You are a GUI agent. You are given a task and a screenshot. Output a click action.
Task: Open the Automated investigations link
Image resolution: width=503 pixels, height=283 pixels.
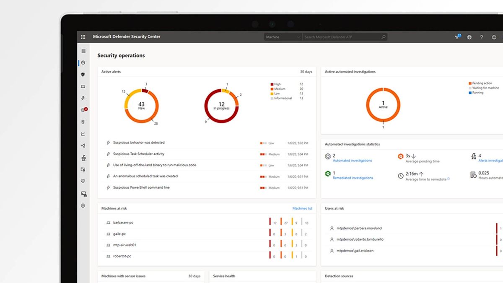click(352, 161)
